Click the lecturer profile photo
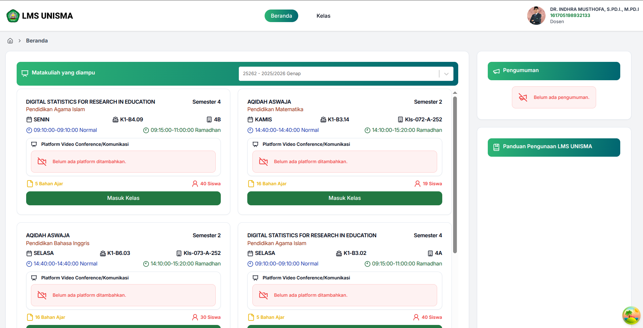This screenshot has height=328, width=643. click(536, 16)
